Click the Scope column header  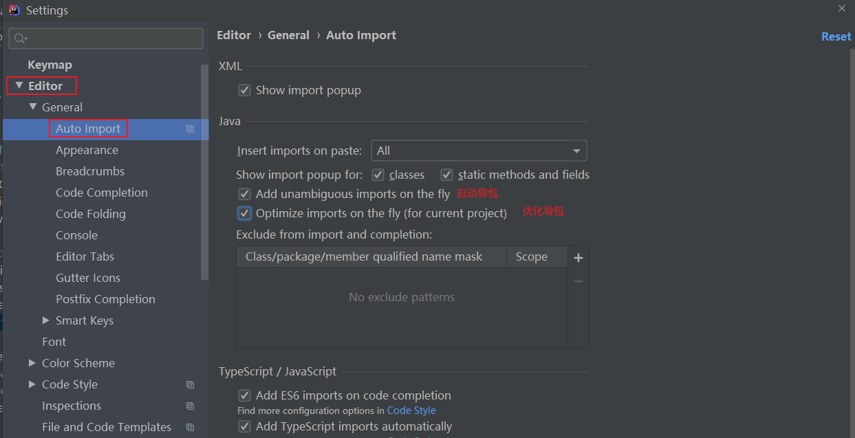tap(537, 257)
